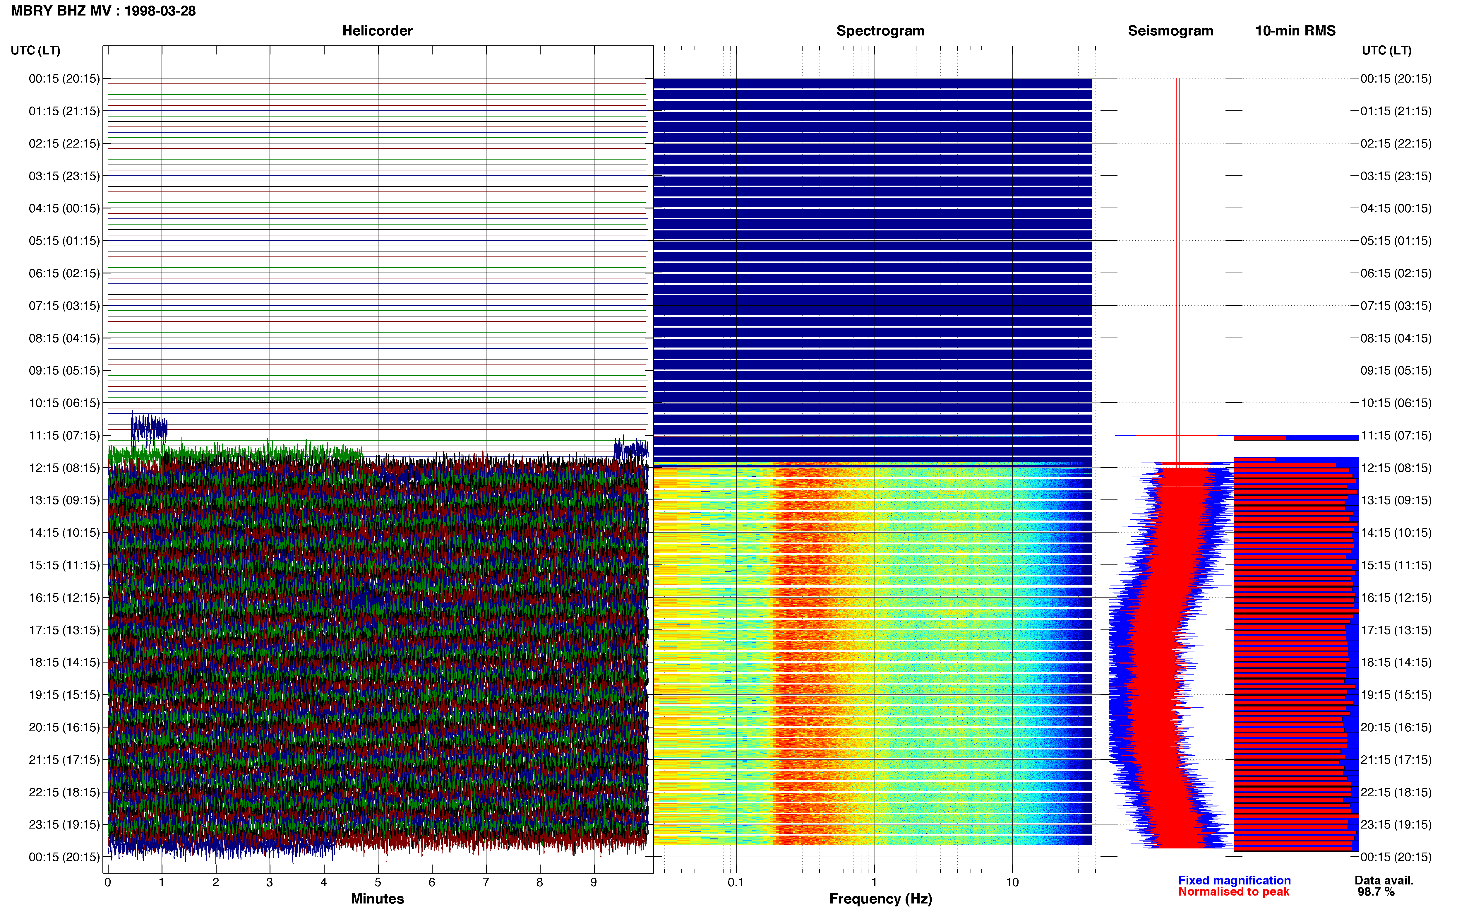Click right-axis time '12:15 (08:15)'
The image size is (1469, 919).
click(1396, 468)
